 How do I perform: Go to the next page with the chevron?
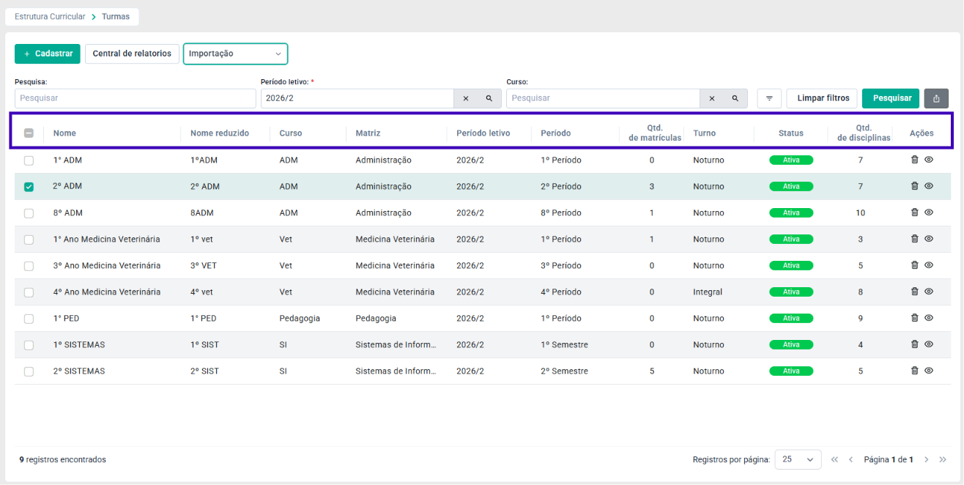click(x=926, y=459)
